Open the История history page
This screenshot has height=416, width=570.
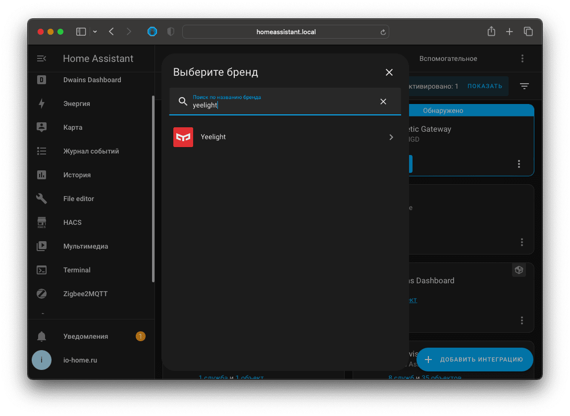tap(77, 175)
